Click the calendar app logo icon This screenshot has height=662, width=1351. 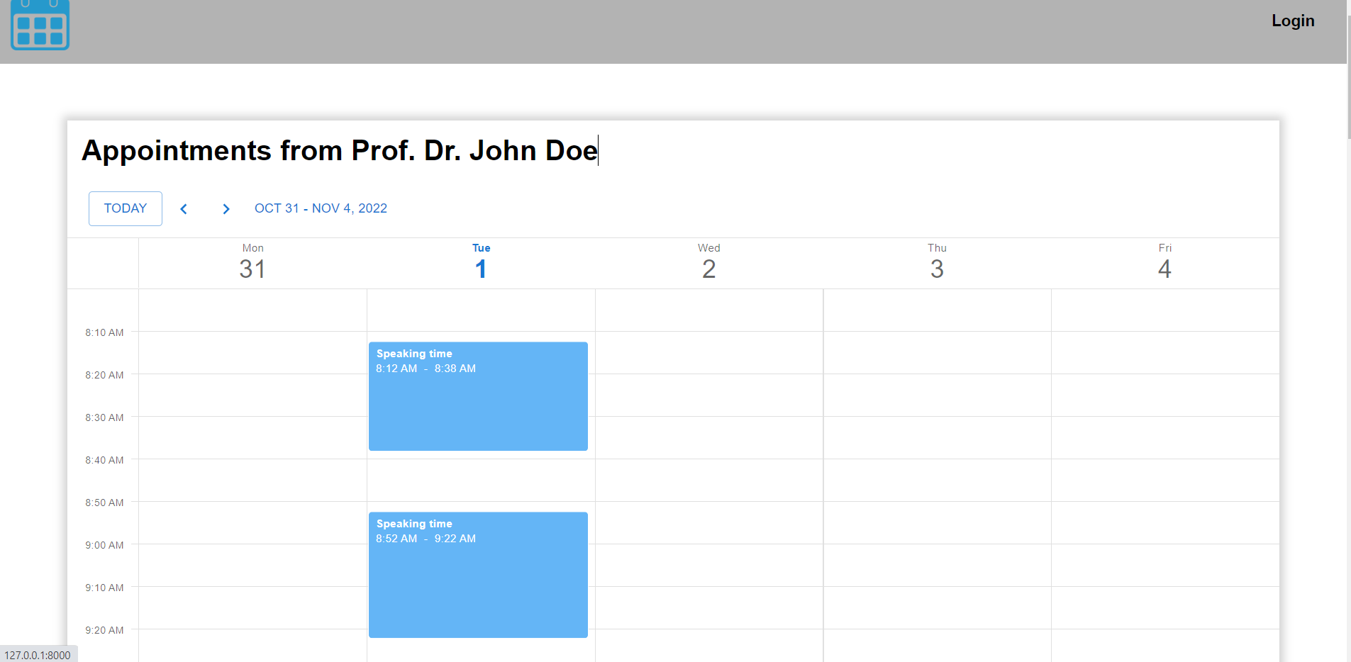(x=40, y=26)
